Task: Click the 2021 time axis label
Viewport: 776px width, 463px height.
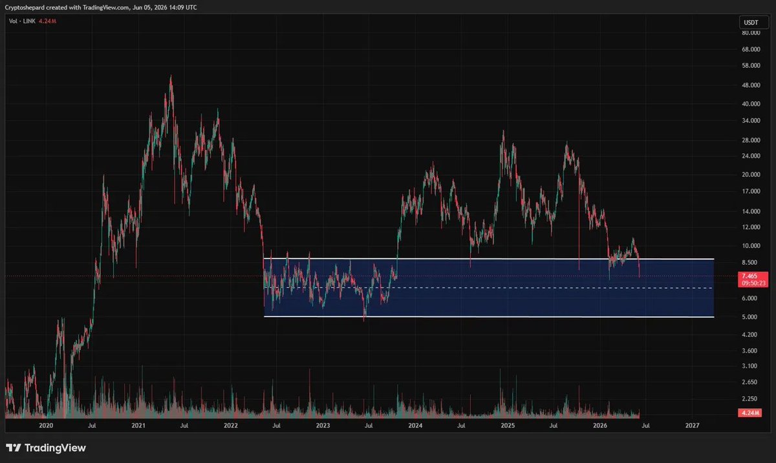Action: (138, 426)
